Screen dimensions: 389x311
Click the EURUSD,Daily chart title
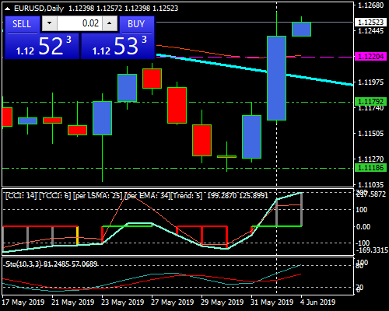pos(39,9)
